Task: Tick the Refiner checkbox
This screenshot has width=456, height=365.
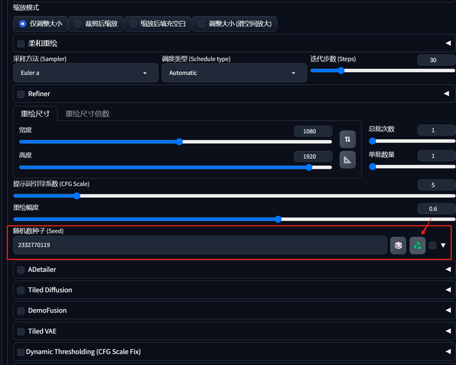Action: 21,94
